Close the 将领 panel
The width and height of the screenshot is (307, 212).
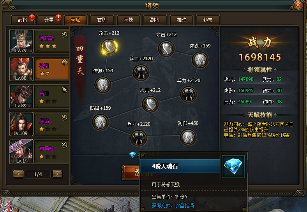[298, 5]
